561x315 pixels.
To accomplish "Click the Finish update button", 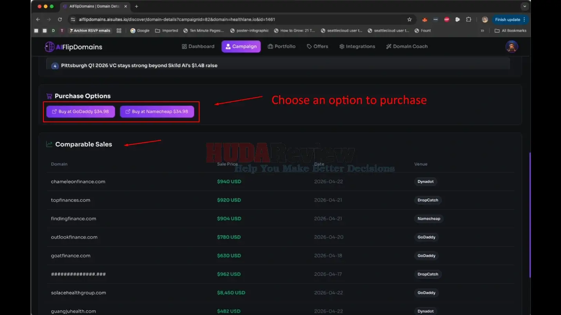I will point(510,20).
